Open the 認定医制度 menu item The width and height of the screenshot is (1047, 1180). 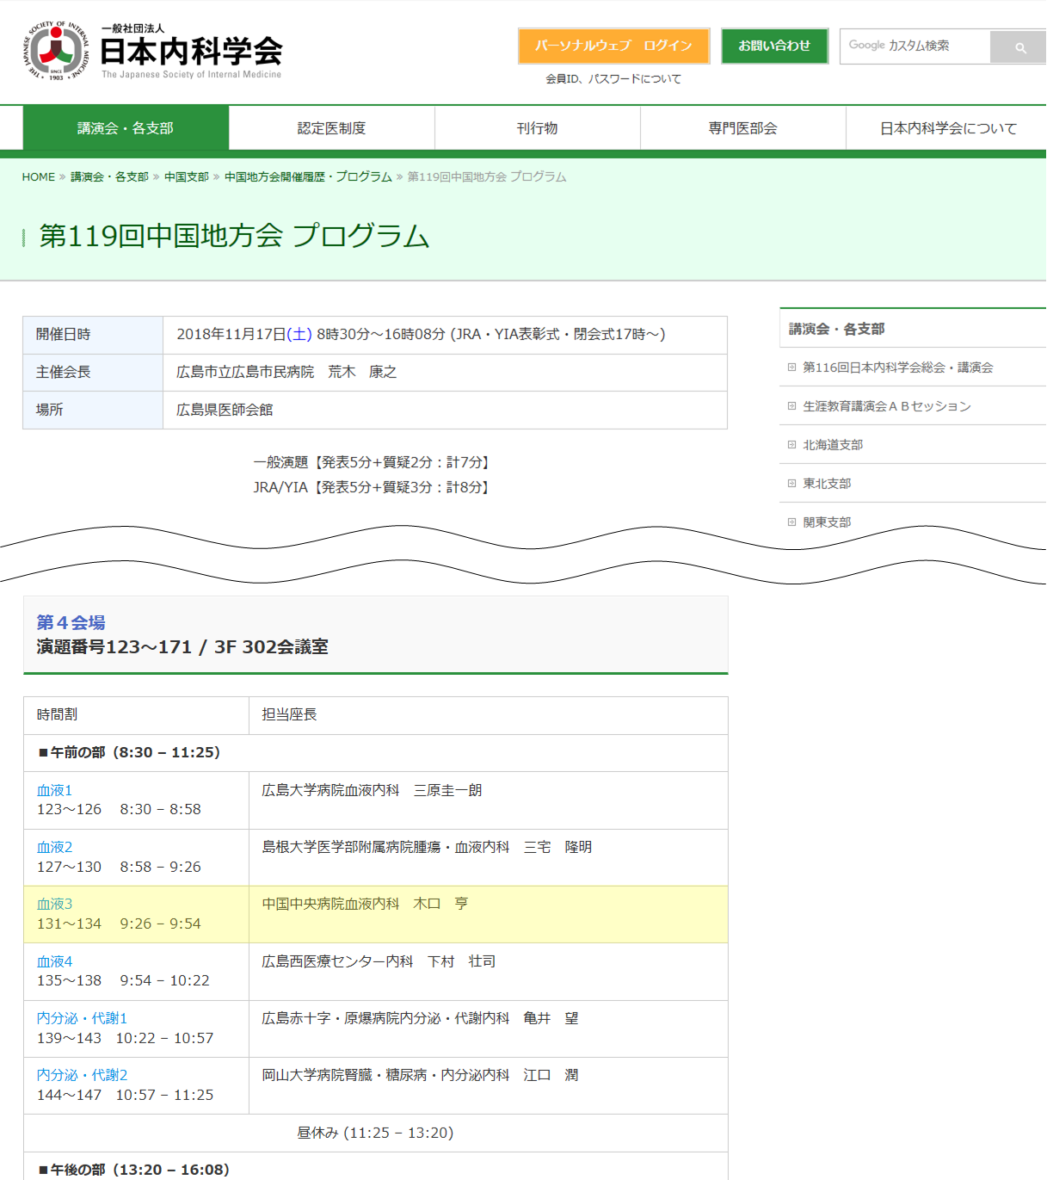pyautogui.click(x=331, y=128)
